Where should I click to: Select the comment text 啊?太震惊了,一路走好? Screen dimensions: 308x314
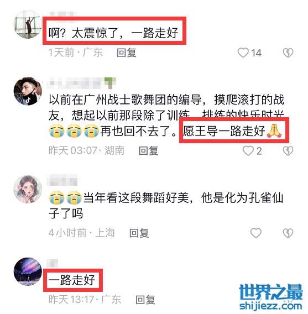(x=113, y=33)
